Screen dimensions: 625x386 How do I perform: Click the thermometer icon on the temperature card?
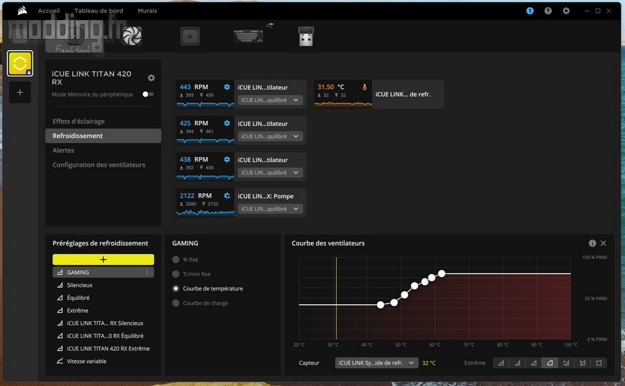click(364, 87)
